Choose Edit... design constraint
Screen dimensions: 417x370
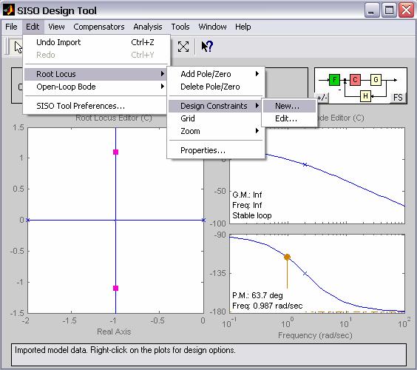coord(290,118)
